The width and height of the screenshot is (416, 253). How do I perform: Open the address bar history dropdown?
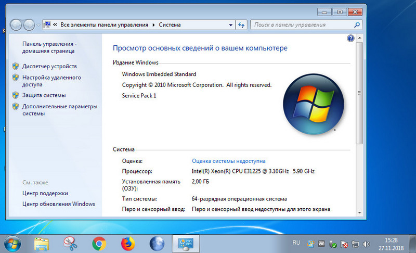click(230, 25)
